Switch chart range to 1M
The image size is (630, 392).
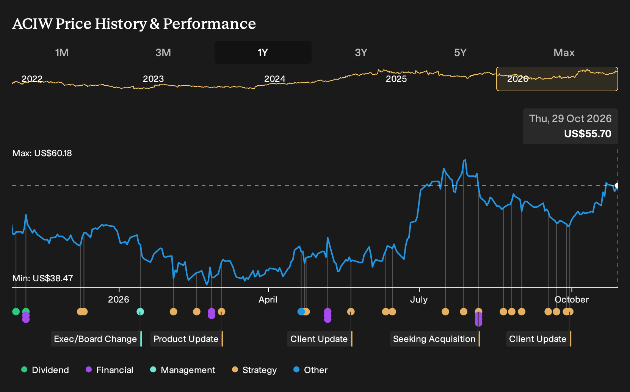[x=62, y=52]
